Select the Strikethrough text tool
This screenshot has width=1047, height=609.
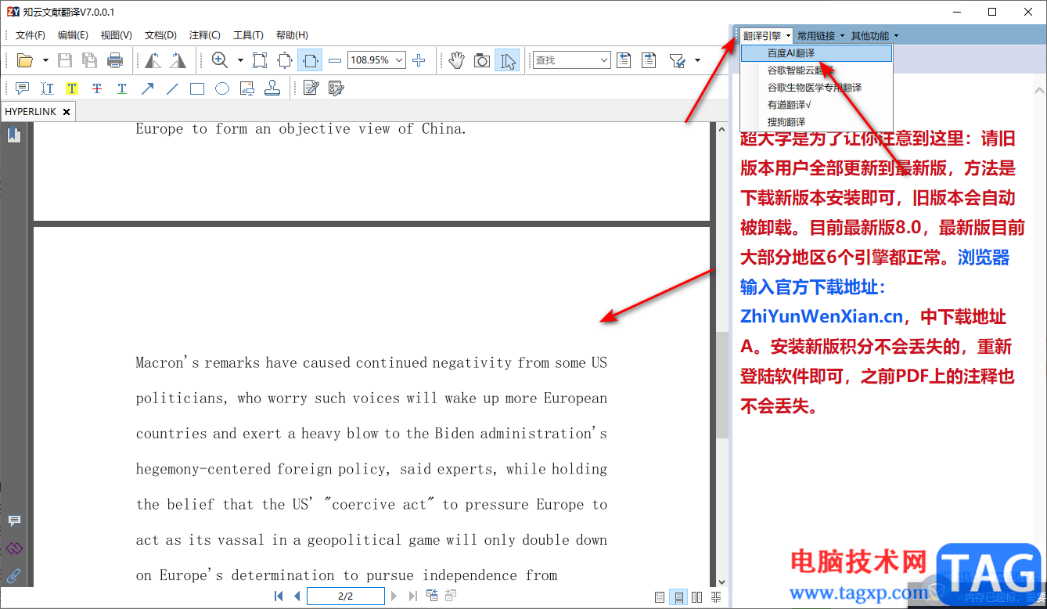(97, 88)
